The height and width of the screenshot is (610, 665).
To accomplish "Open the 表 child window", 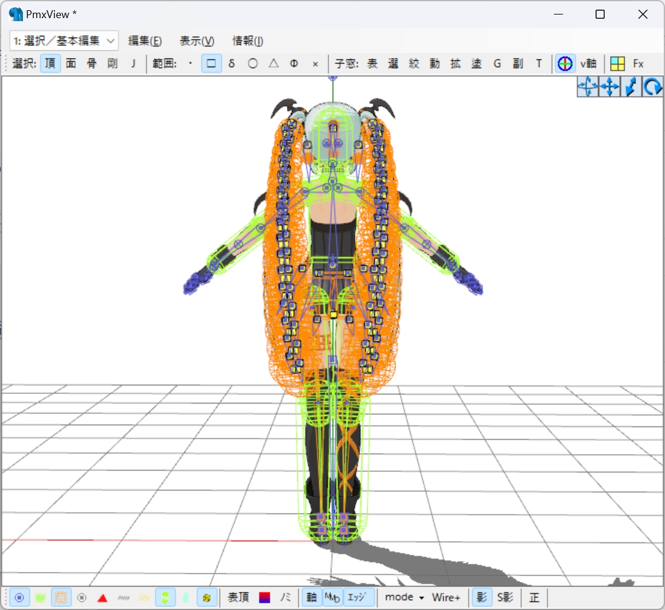I will (372, 63).
